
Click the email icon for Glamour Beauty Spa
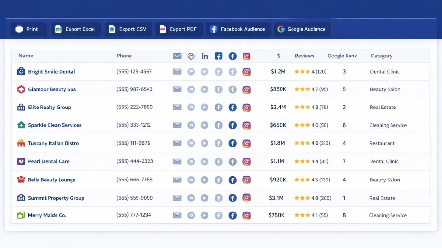pos(177,89)
